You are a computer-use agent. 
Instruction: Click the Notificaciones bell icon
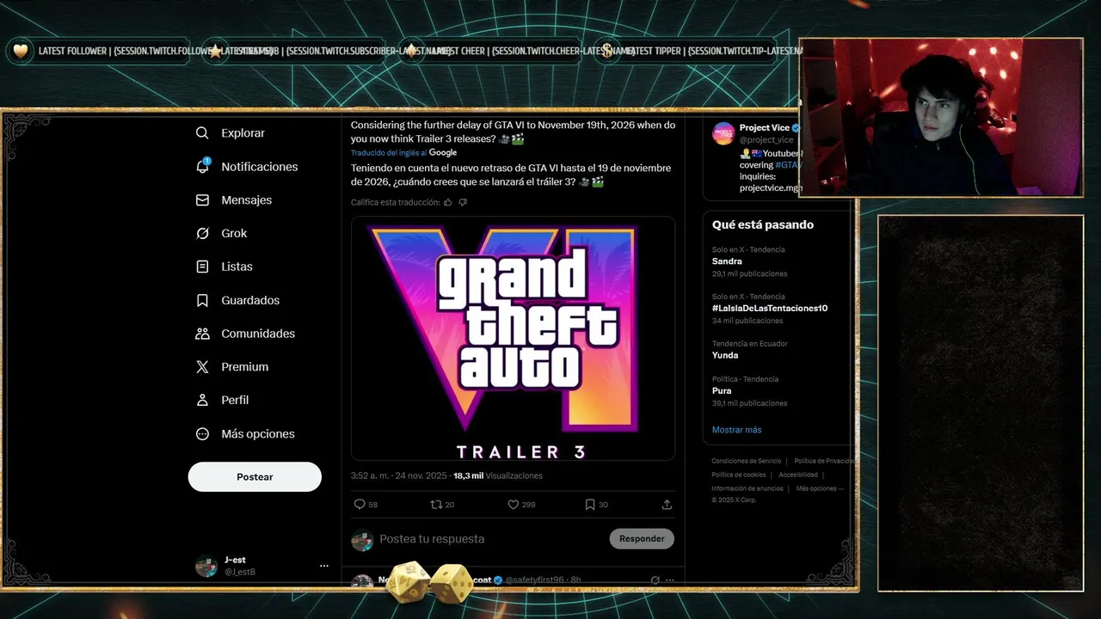click(x=202, y=166)
